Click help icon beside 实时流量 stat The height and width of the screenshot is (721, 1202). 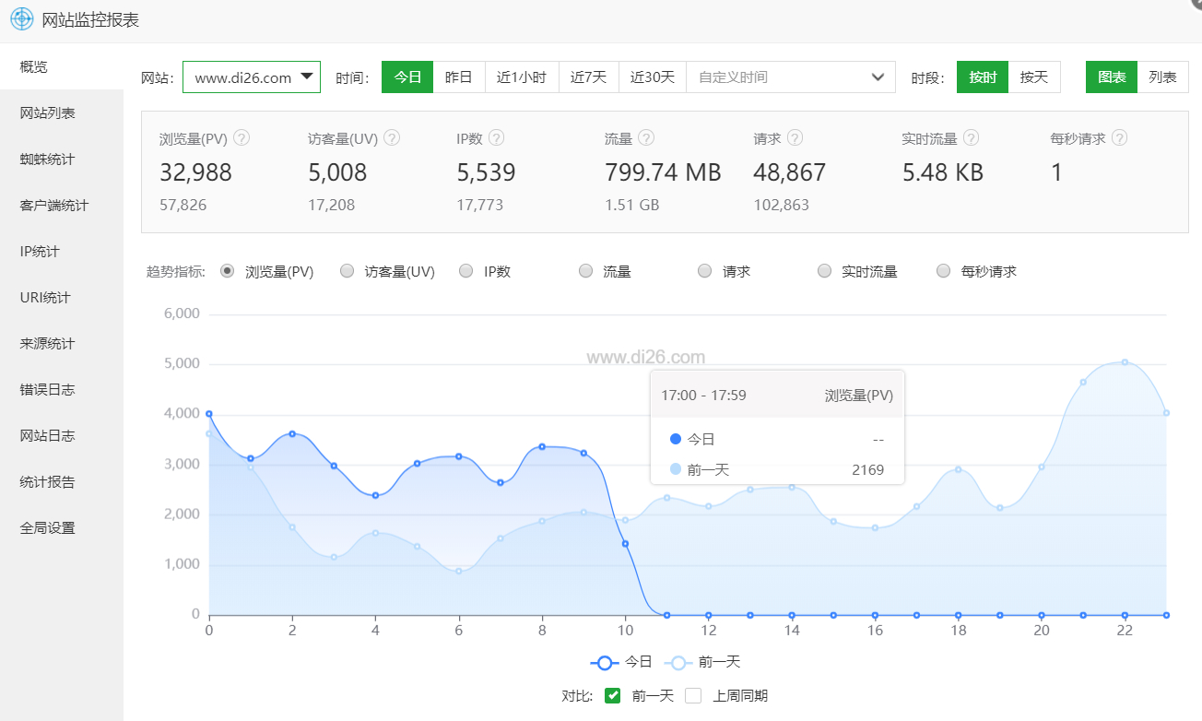tap(971, 138)
